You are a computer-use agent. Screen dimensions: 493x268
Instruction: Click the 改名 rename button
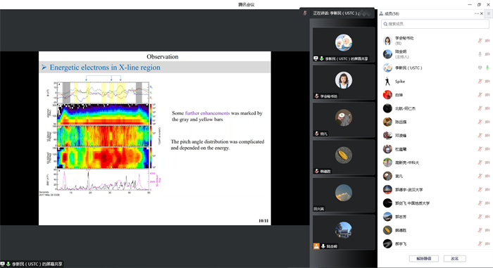pos(455,259)
